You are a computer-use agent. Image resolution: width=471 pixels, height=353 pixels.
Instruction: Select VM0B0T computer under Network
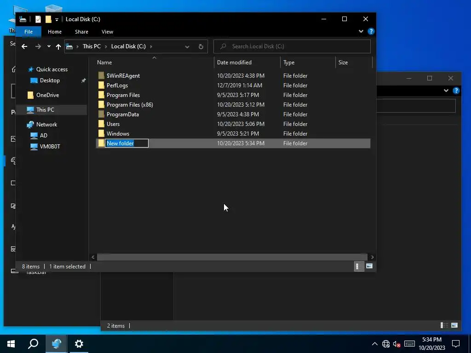(x=50, y=147)
